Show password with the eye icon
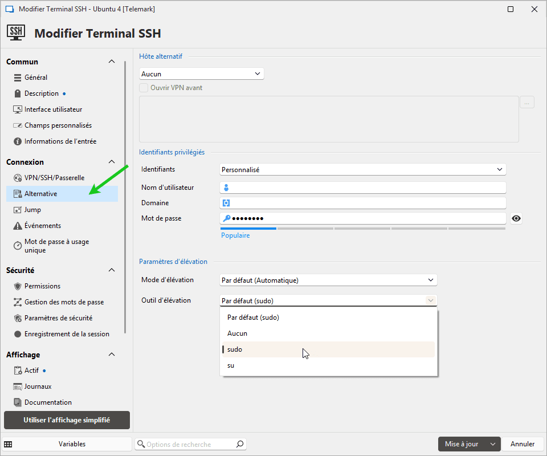 516,218
